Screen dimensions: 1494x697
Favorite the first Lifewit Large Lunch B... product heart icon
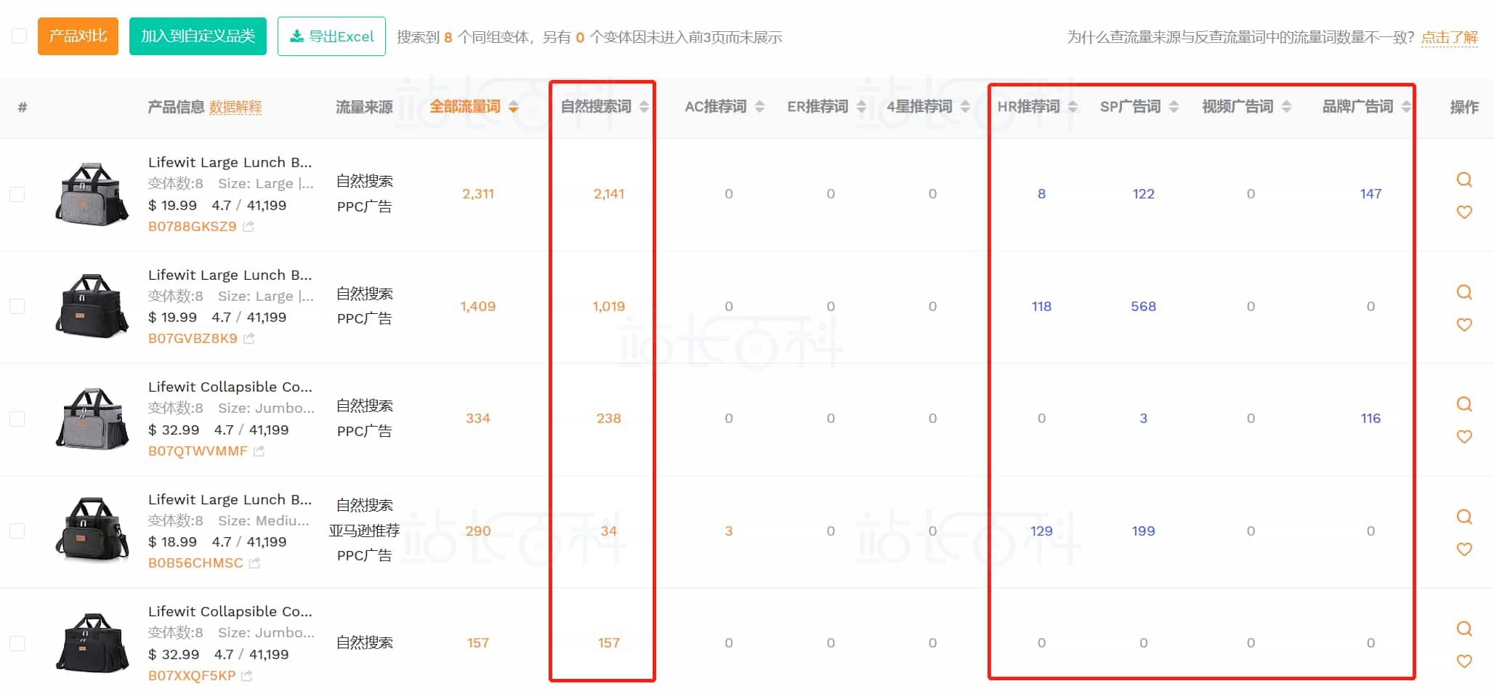coord(1463,212)
